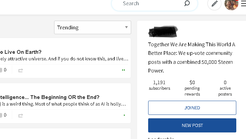View the 1,191 subscribers list
The width and height of the screenshot is (246, 139).
(x=159, y=85)
